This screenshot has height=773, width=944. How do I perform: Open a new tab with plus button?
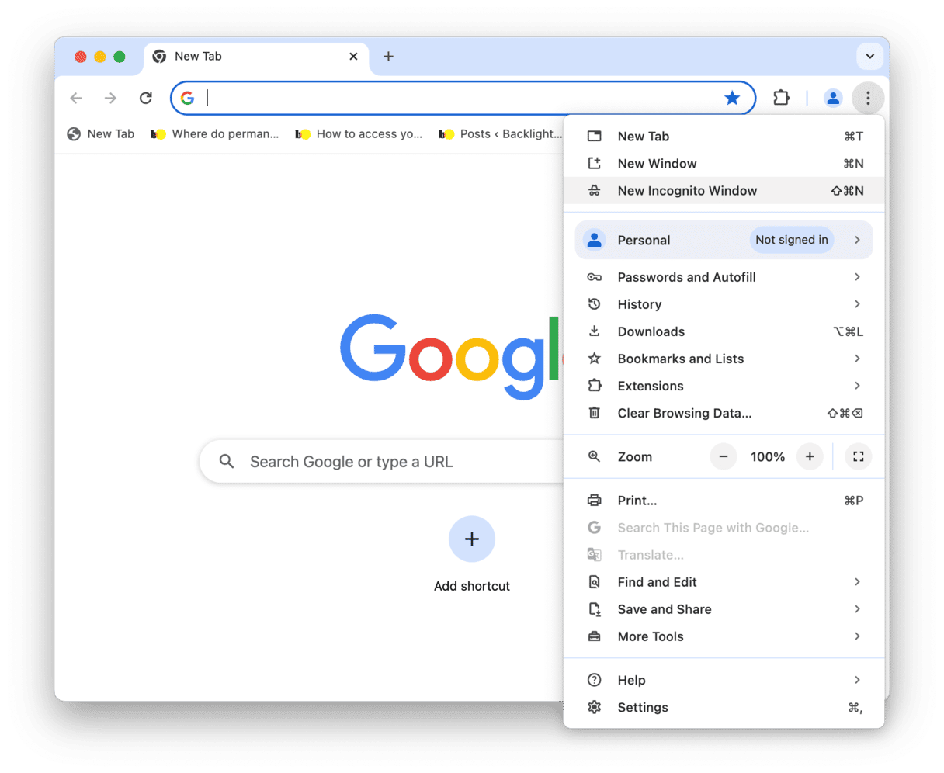[388, 56]
